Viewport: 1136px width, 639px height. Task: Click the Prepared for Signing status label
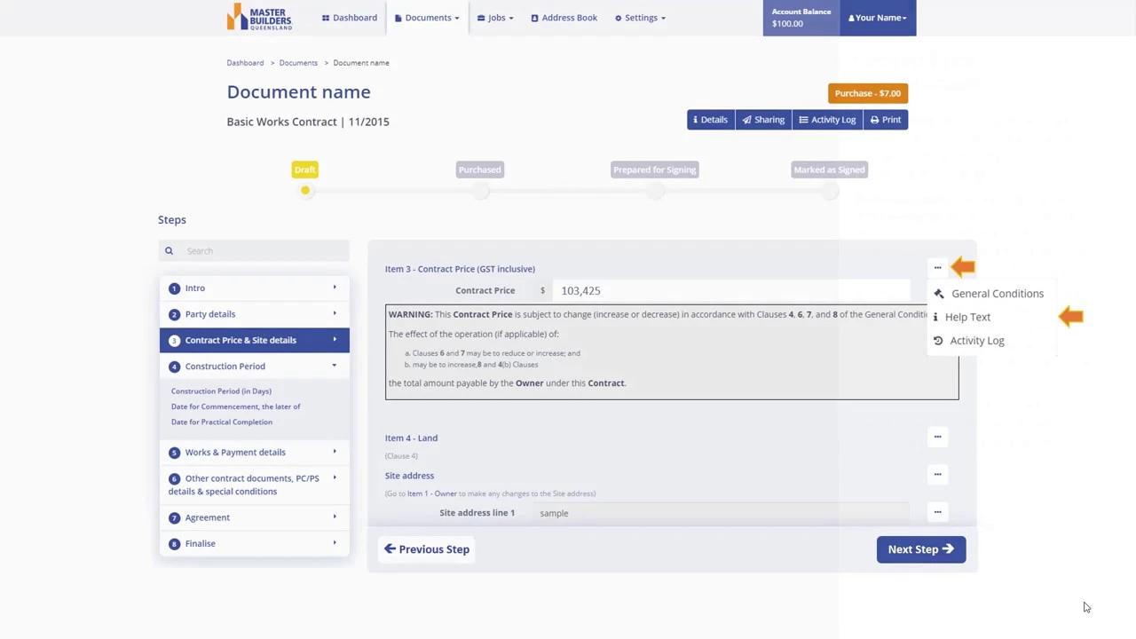[655, 170]
